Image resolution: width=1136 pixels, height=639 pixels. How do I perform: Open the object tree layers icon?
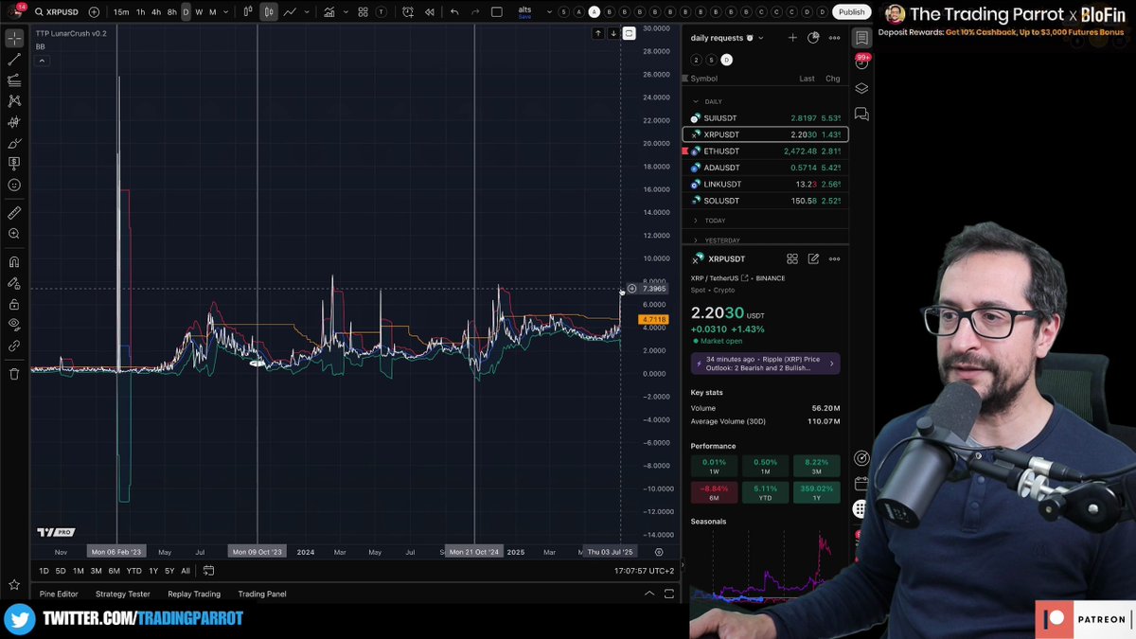(x=861, y=88)
